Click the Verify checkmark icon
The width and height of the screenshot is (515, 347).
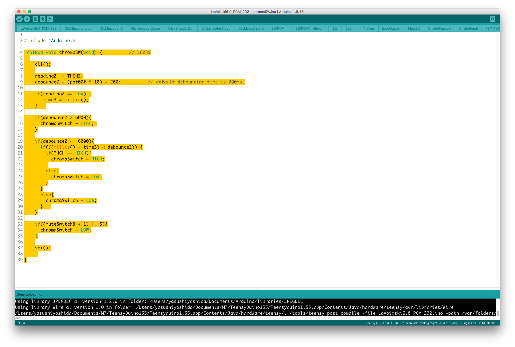pos(19,19)
